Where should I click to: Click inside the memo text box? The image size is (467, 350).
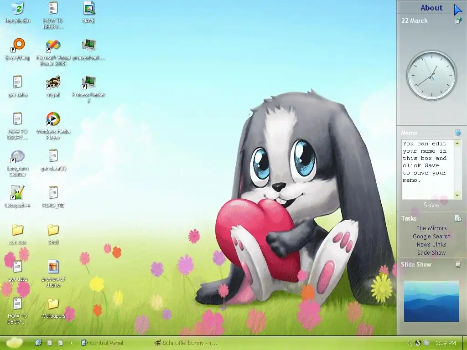coord(428,169)
